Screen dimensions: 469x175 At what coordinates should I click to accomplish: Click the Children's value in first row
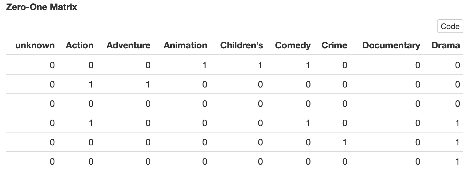[260, 65]
